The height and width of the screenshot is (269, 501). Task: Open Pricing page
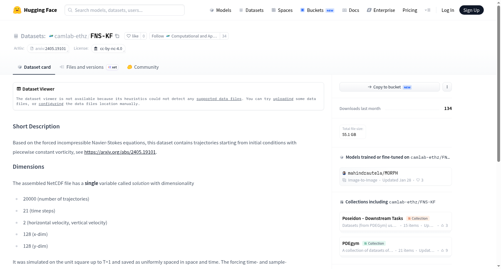[x=410, y=10]
